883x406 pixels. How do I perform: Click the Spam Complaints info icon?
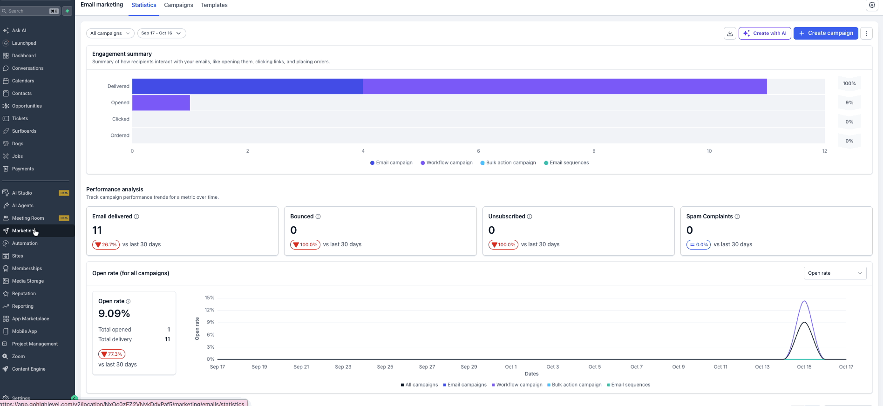tap(737, 217)
